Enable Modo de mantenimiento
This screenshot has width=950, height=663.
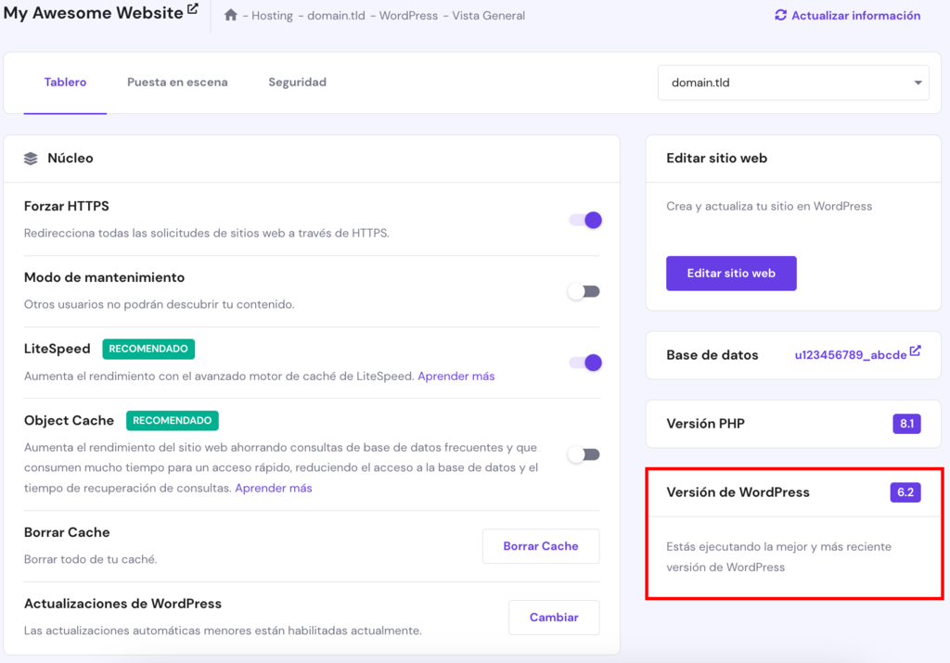584,290
